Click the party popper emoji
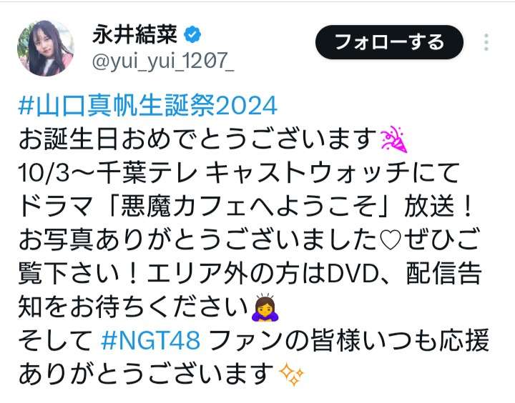The height and width of the screenshot is (403, 515). (393, 140)
